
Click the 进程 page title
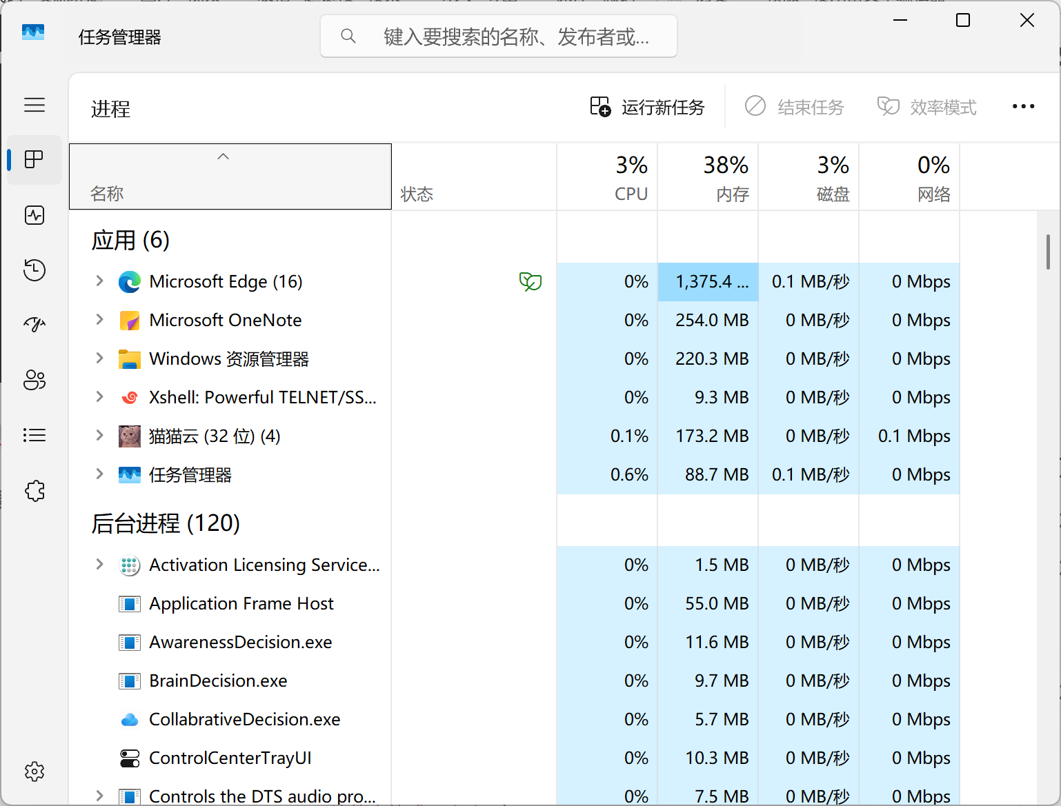(110, 109)
